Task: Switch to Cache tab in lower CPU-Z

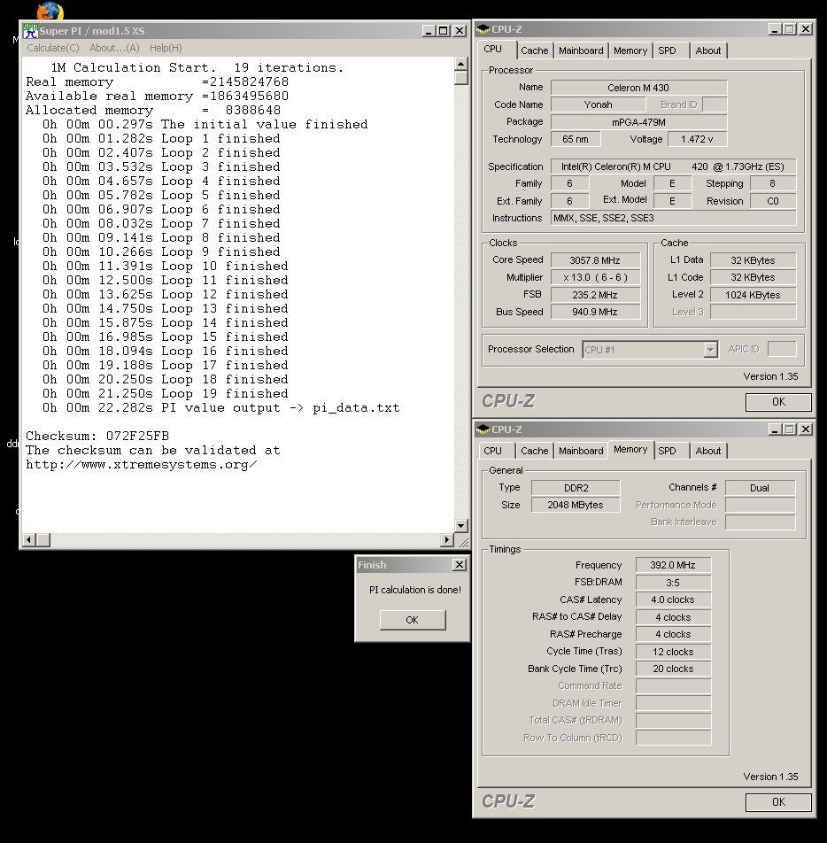Action: point(535,451)
